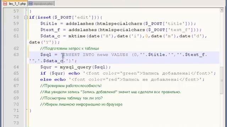The width and height of the screenshot is (227, 127).
Task: Switch to the les_1_1.php tab
Action: 15,4
